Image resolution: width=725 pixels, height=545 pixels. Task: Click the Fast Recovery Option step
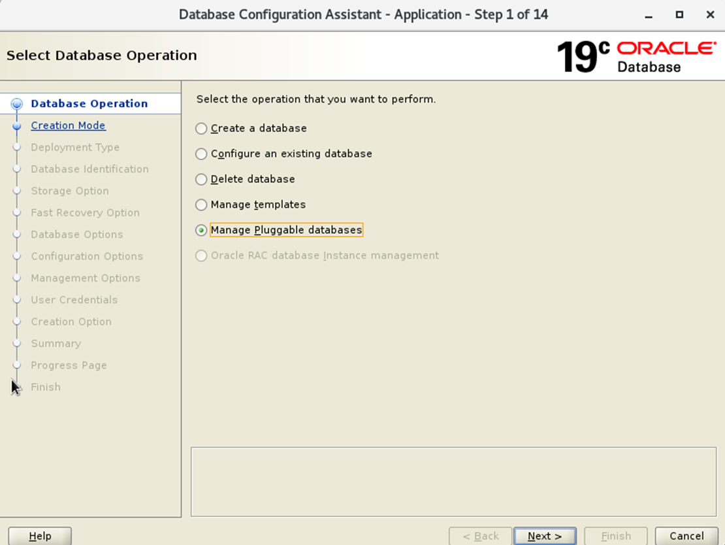coord(85,212)
